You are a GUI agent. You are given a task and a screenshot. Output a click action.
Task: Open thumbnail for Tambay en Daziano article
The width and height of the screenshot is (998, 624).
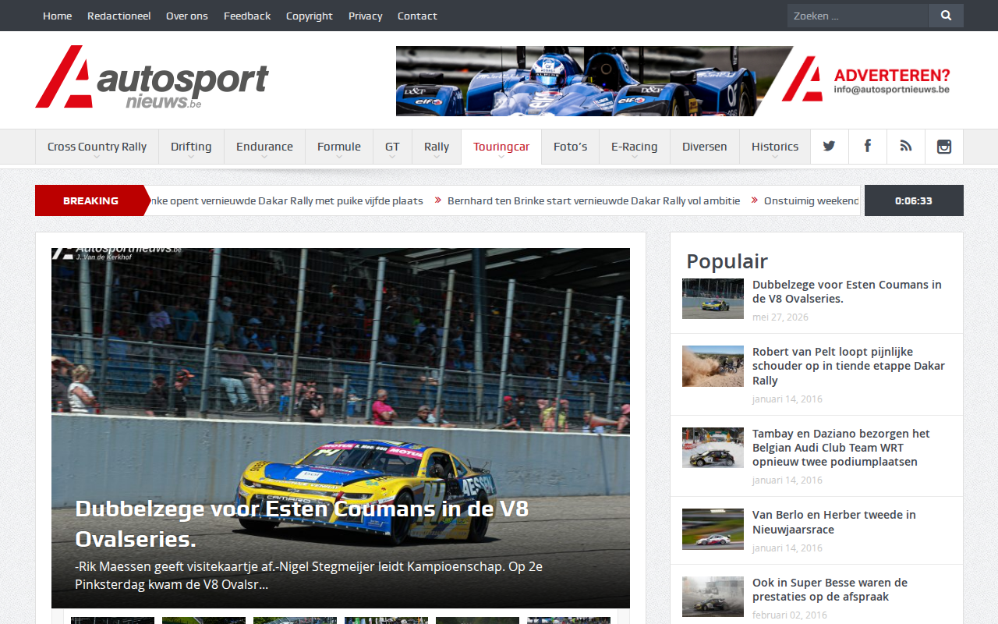(713, 448)
